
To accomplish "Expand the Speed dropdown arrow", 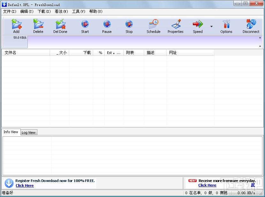I will [211, 27].
